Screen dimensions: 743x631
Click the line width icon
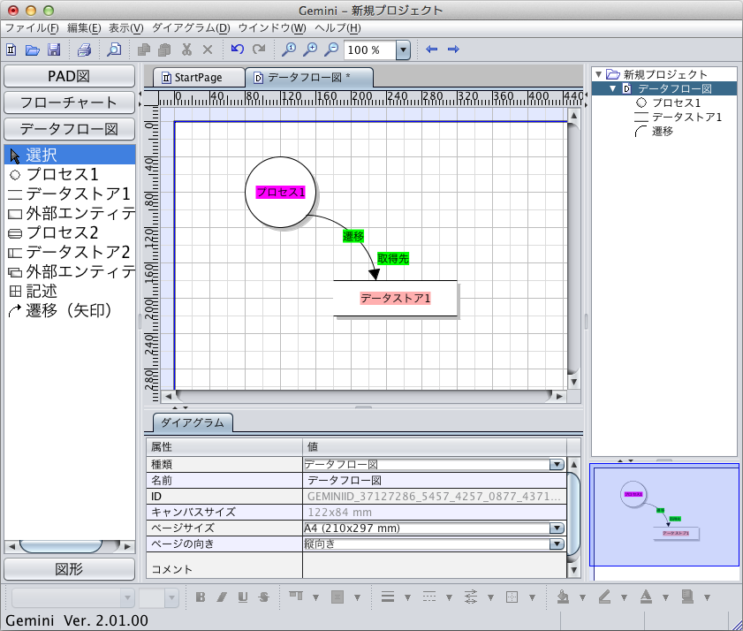[388, 597]
